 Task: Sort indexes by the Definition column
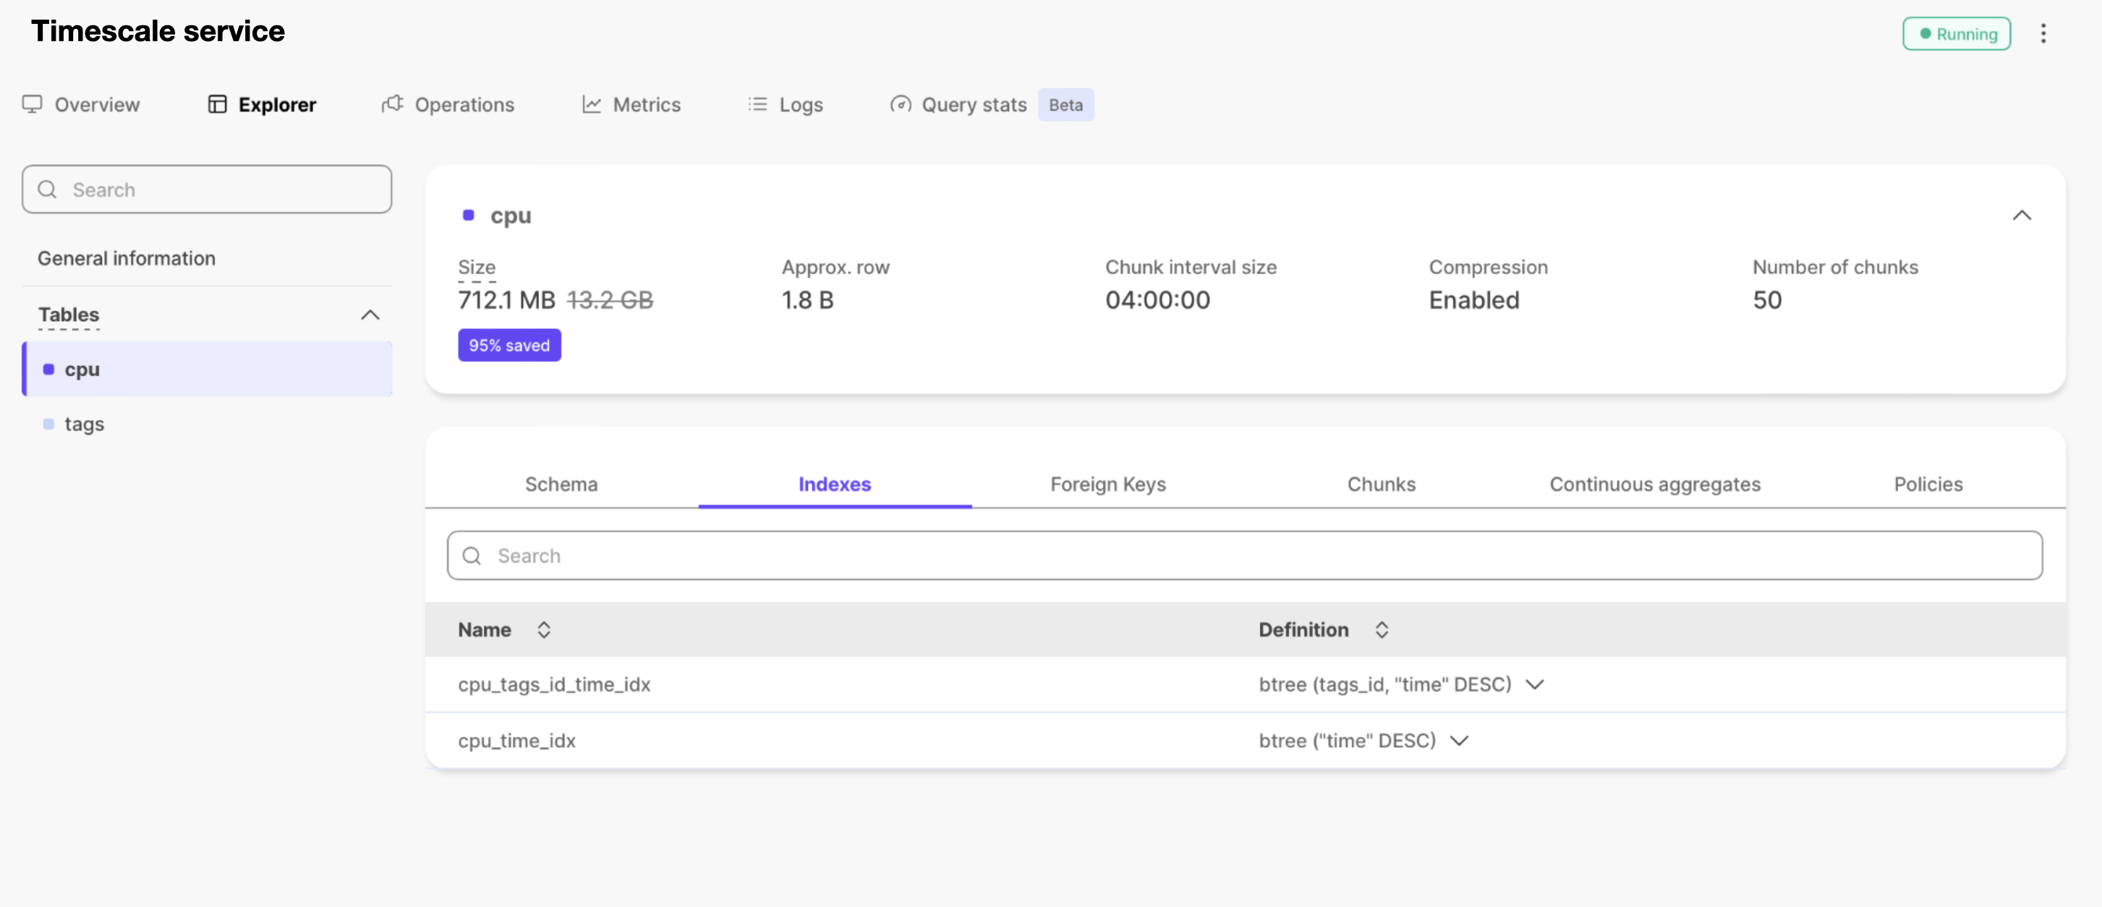(x=1381, y=630)
